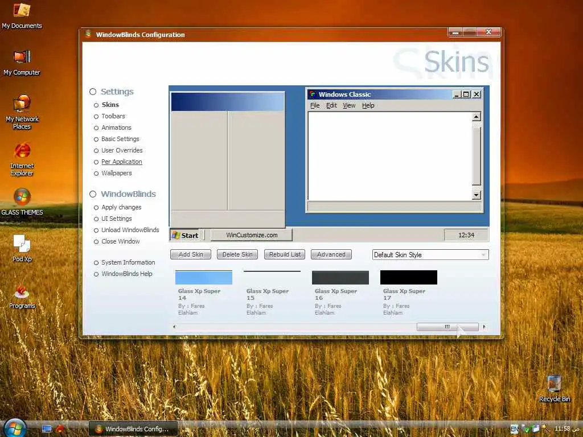
Task: Open the Default Skin Style dropdown
Action: coord(430,255)
